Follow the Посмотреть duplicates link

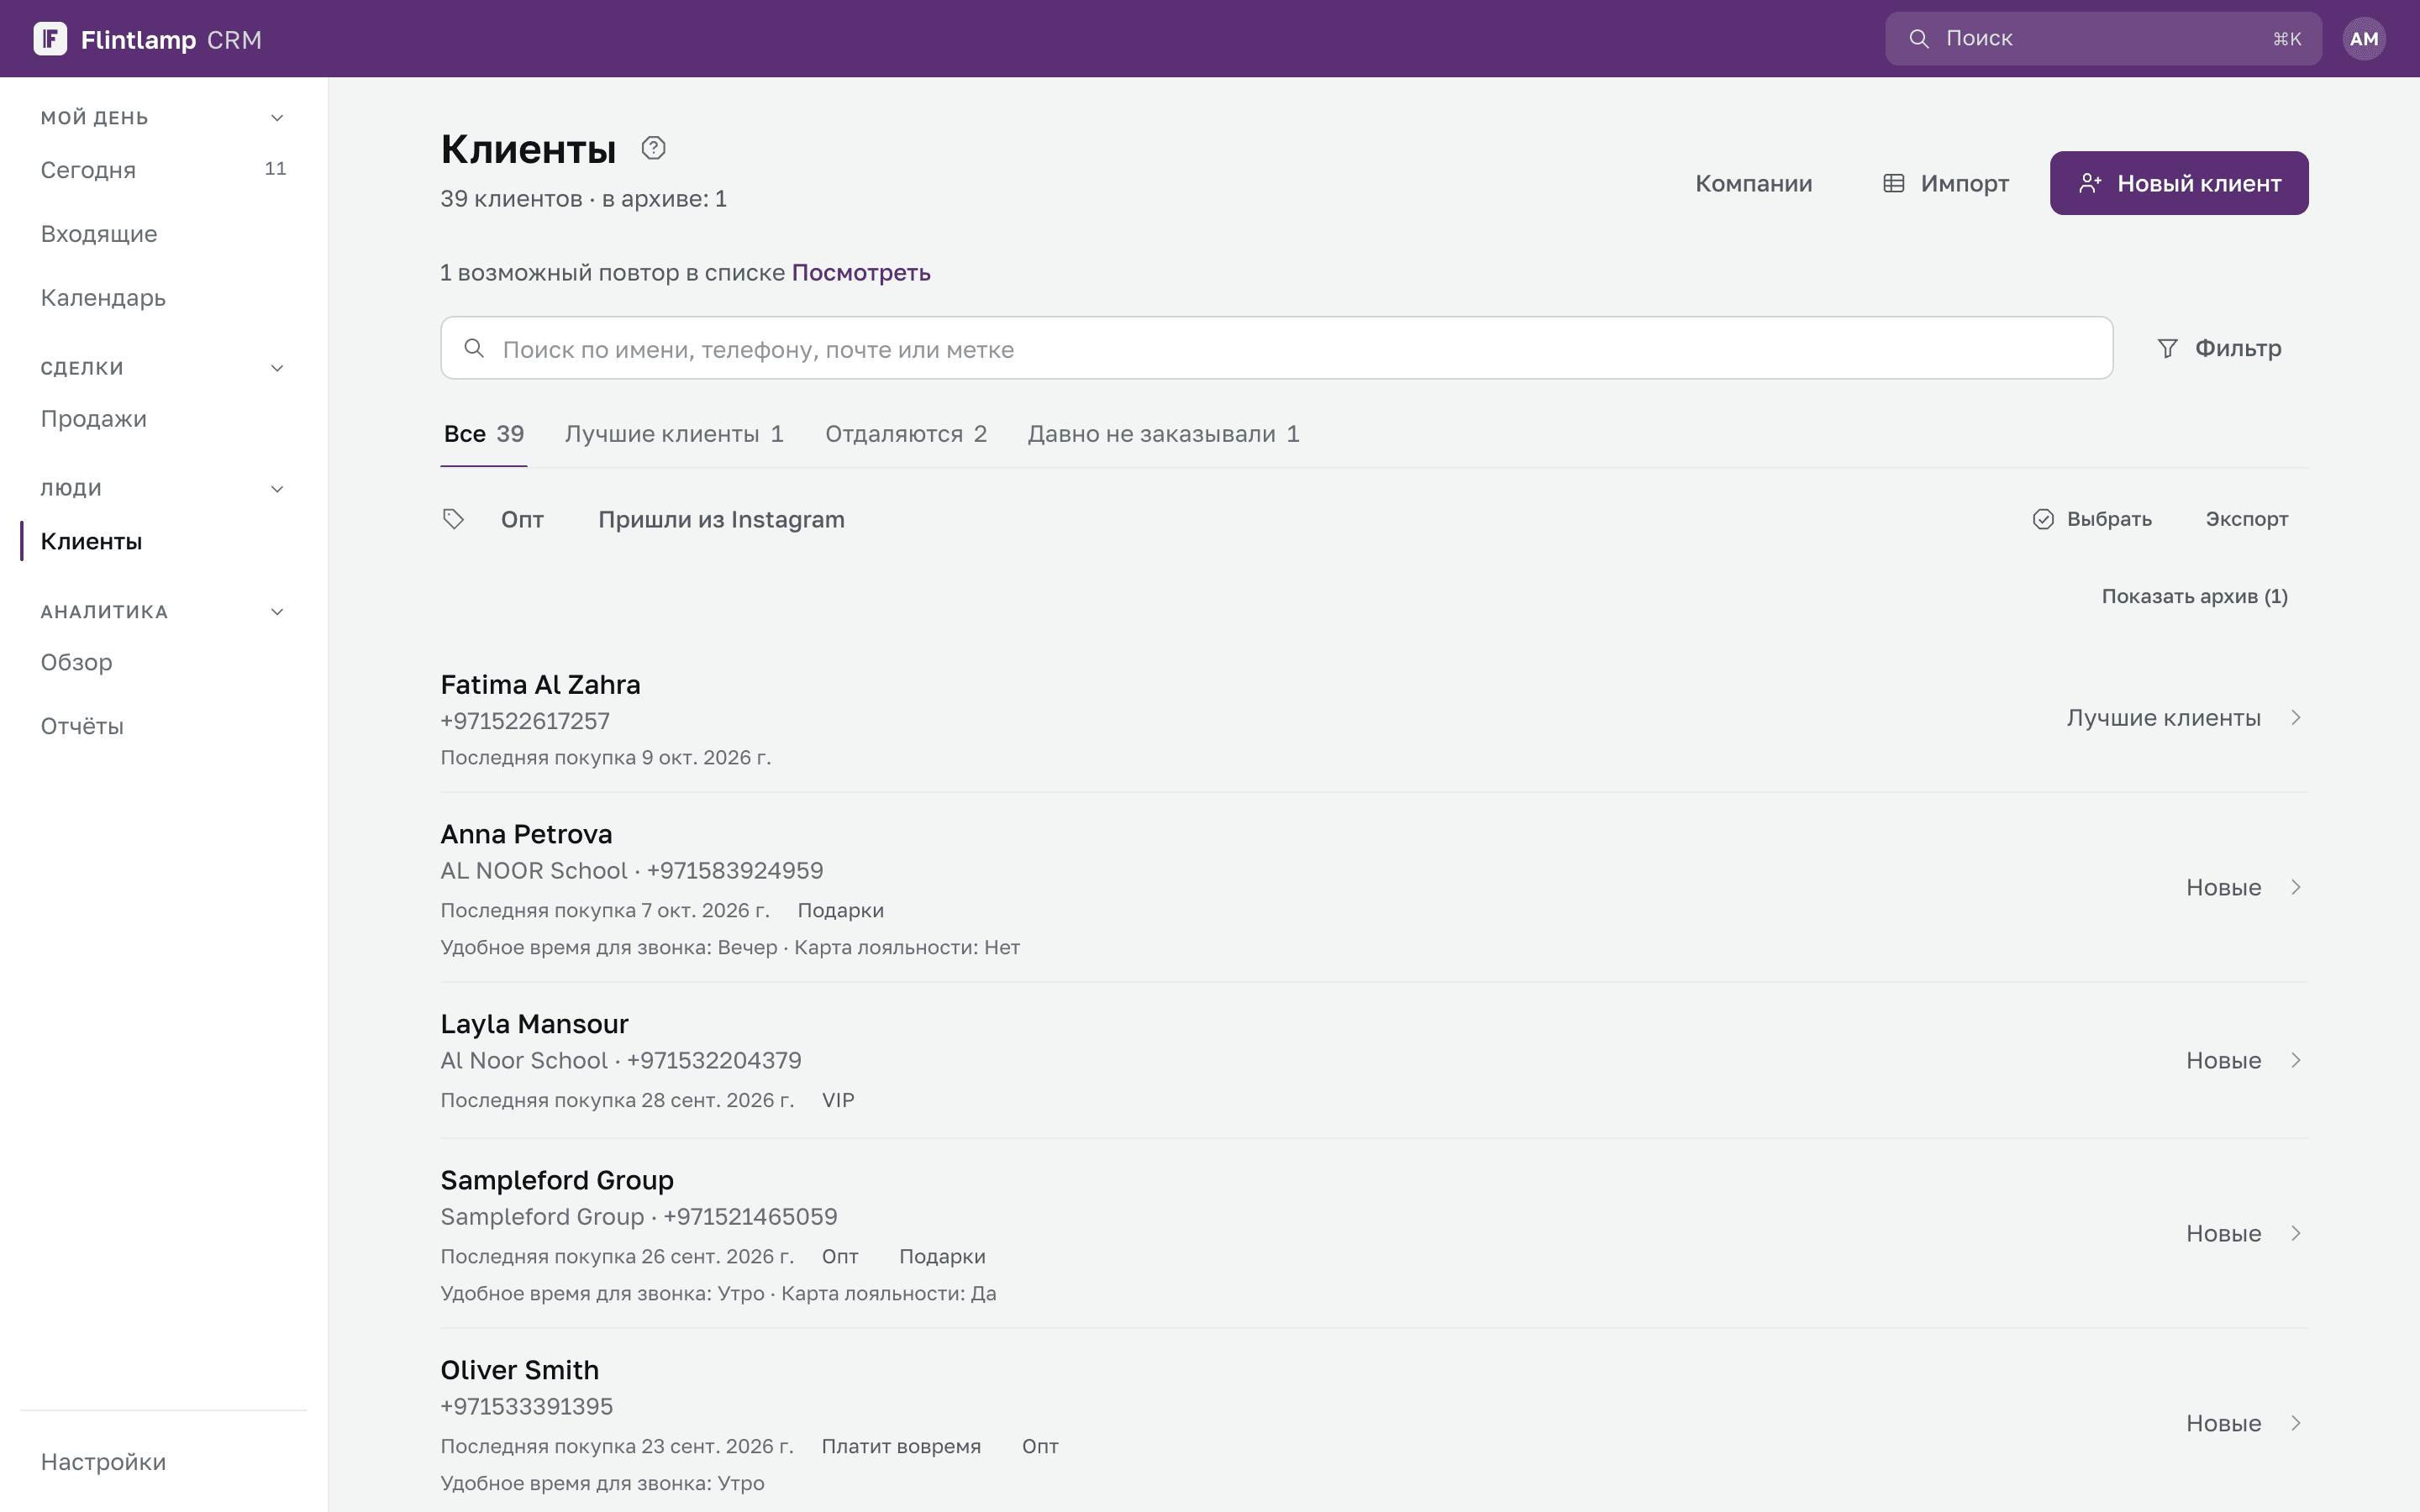click(861, 272)
